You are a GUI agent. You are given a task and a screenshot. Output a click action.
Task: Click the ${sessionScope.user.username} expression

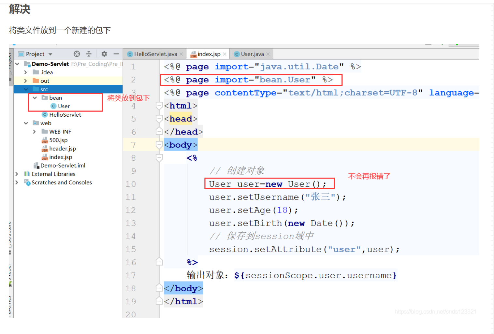coord(315,275)
